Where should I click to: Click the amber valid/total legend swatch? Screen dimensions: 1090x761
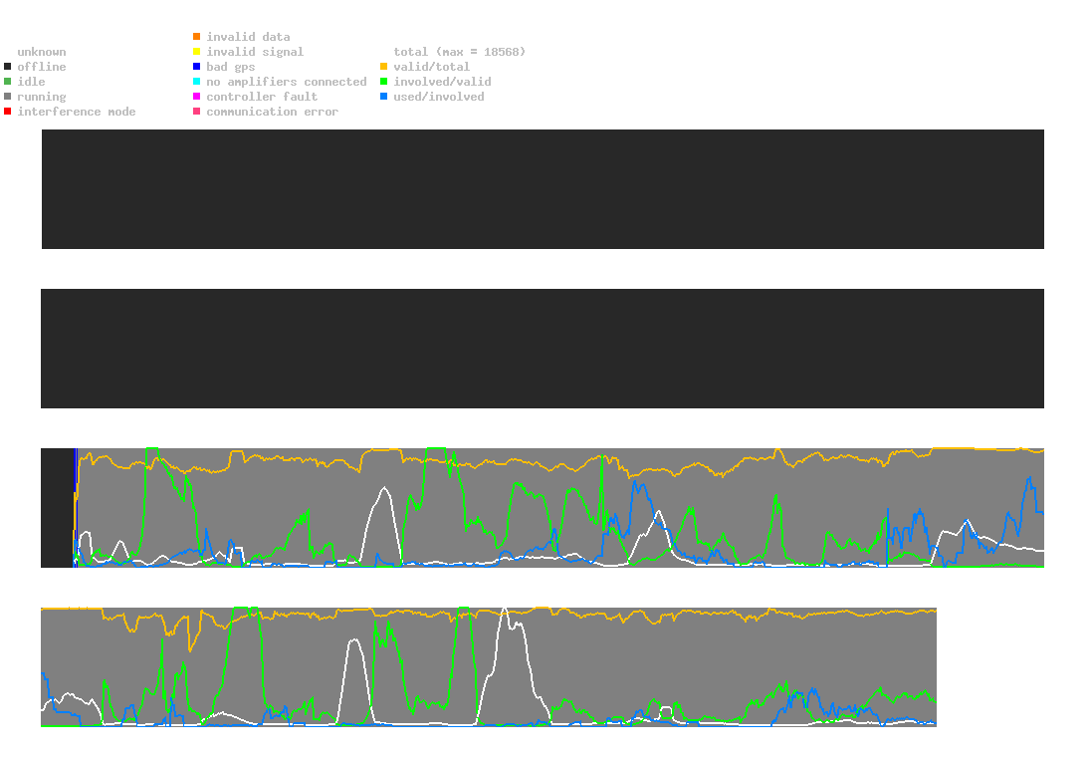[383, 67]
